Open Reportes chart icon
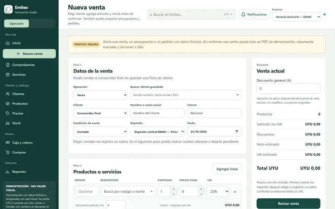This screenshot has height=209, width=335. click(x=8, y=172)
